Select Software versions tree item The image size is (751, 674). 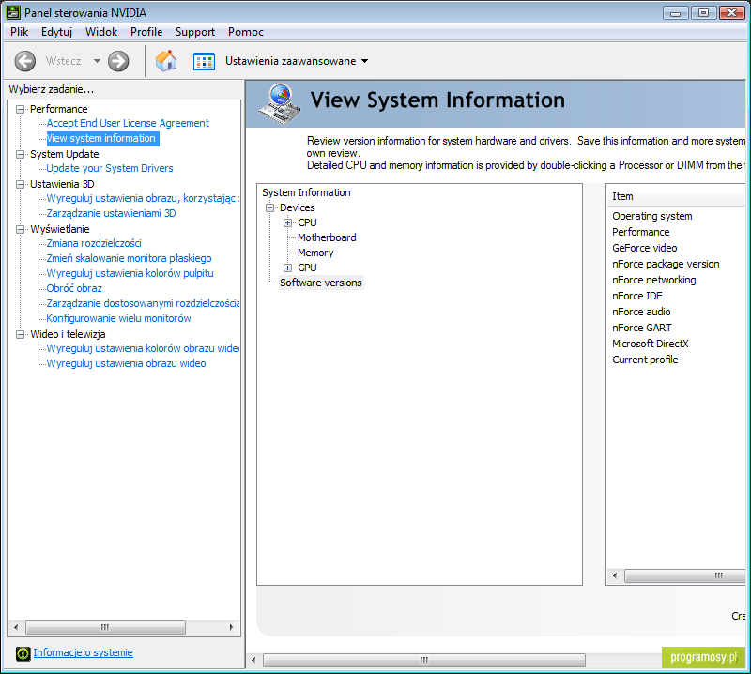coord(321,283)
